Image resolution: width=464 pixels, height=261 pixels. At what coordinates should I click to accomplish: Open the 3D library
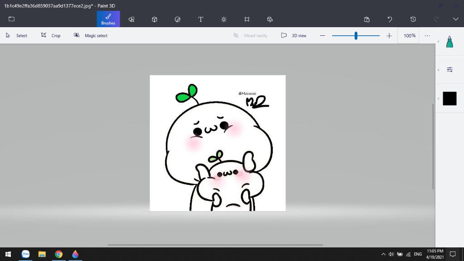point(270,19)
